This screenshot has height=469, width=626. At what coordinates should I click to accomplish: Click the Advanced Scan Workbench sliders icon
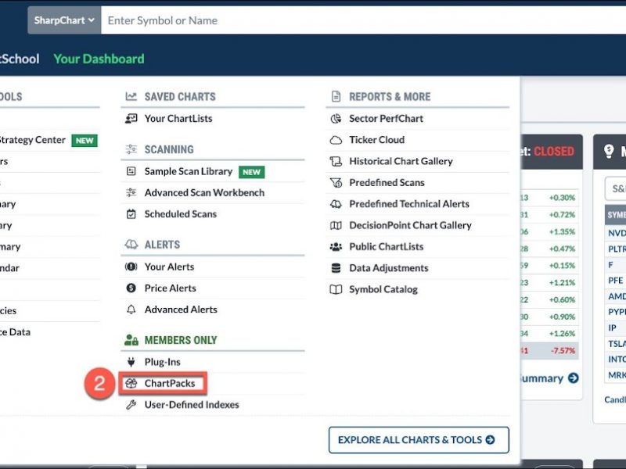point(131,192)
